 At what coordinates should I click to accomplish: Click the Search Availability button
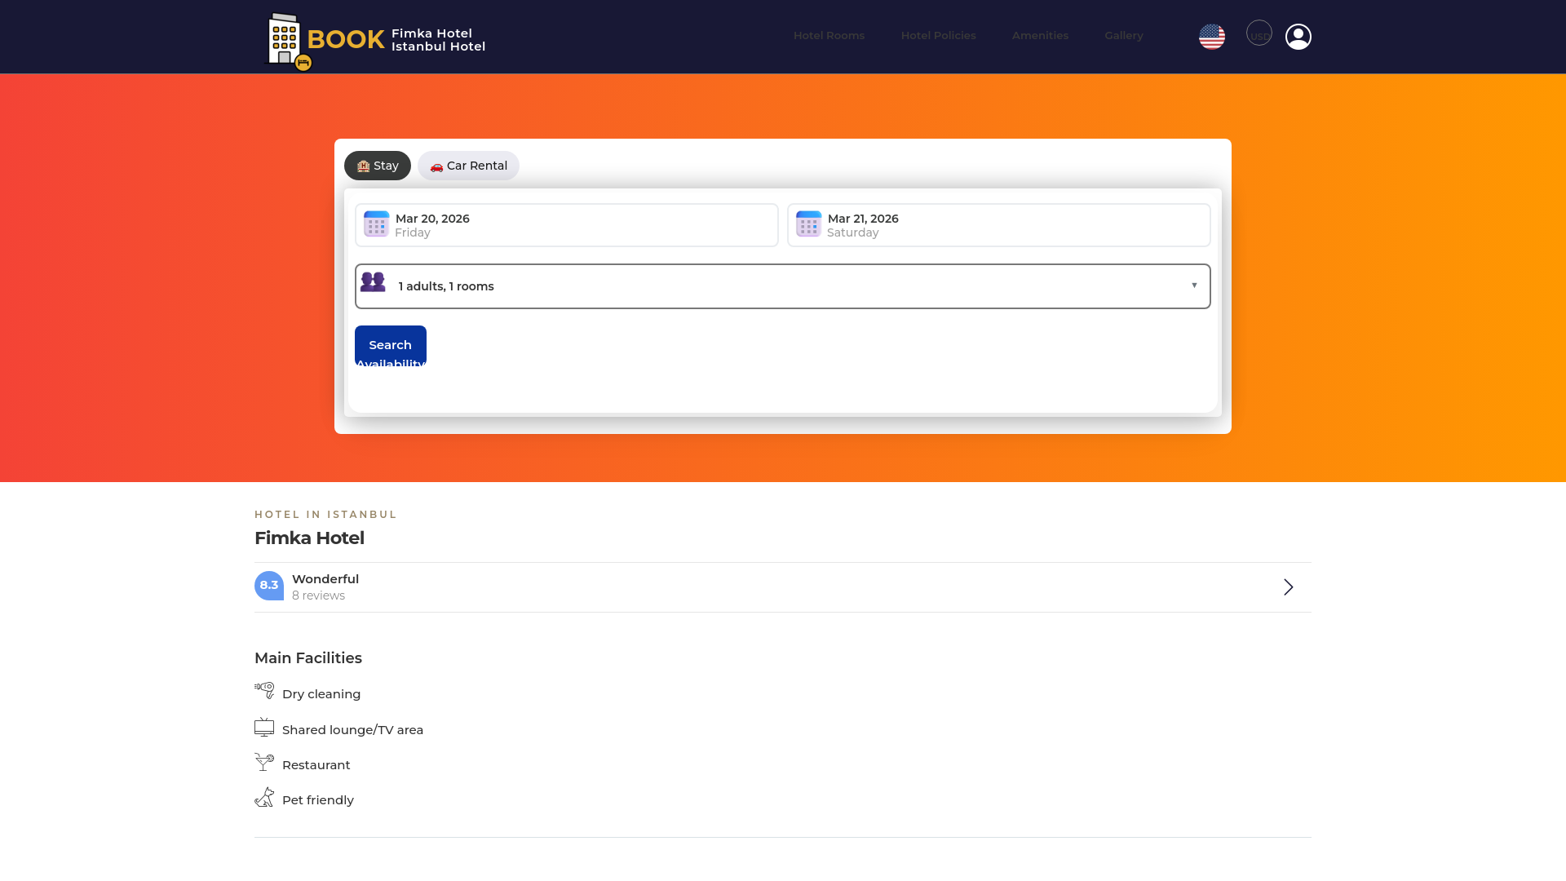pyautogui.click(x=391, y=346)
